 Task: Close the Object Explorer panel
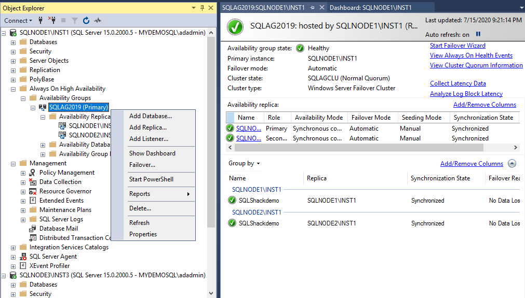(211, 8)
